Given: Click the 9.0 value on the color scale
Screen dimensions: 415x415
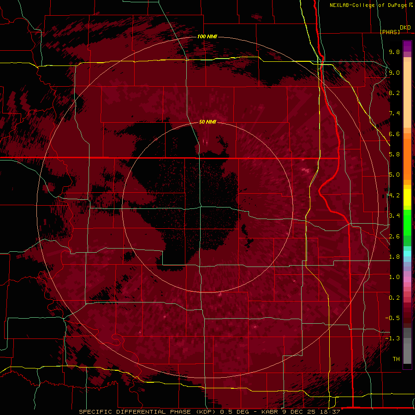Looking at the screenshot, I should [394, 72].
